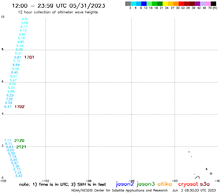220x193 pixels.
Task: Click the longitude axis label -93
Action: coord(175,181)
